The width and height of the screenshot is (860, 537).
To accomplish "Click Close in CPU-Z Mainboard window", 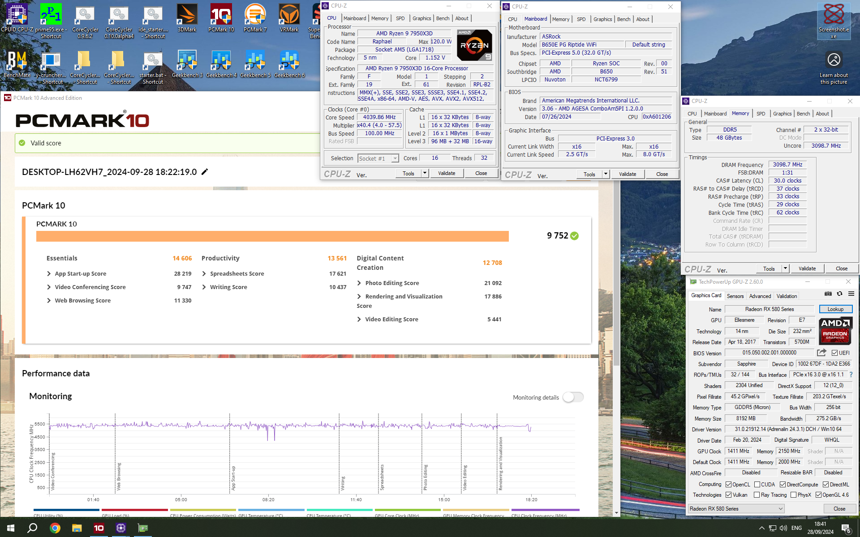I will pyautogui.click(x=662, y=174).
